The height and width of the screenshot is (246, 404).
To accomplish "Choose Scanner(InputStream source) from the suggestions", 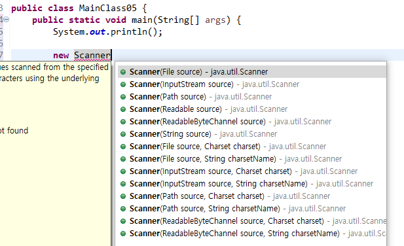I will click(x=252, y=84).
